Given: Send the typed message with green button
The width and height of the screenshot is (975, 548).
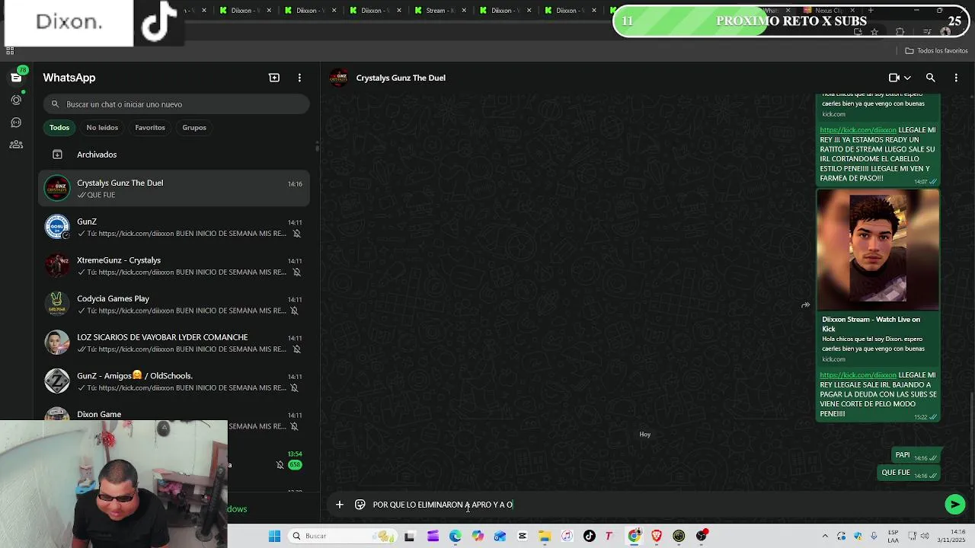Looking at the screenshot, I should 954,505.
